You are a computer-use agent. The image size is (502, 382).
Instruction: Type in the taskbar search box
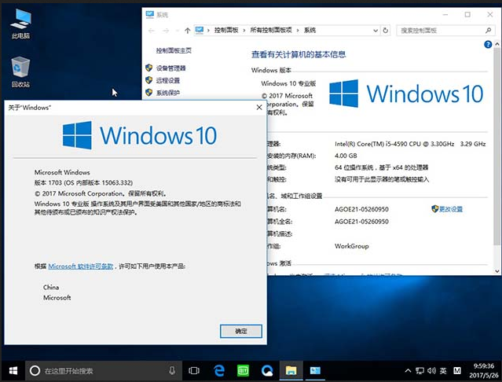coord(104,371)
